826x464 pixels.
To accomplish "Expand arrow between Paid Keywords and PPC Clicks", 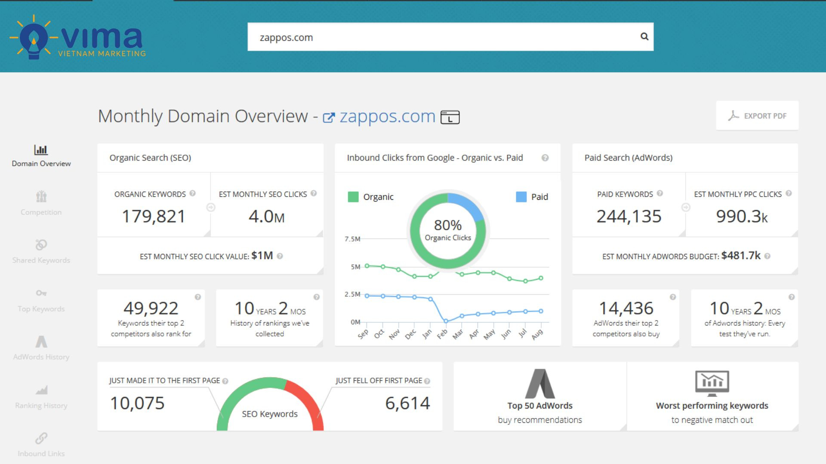I will (686, 208).
